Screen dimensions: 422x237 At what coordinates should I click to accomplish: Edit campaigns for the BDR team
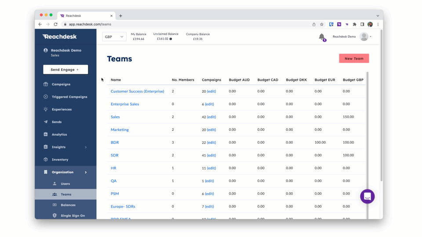pos(211,142)
